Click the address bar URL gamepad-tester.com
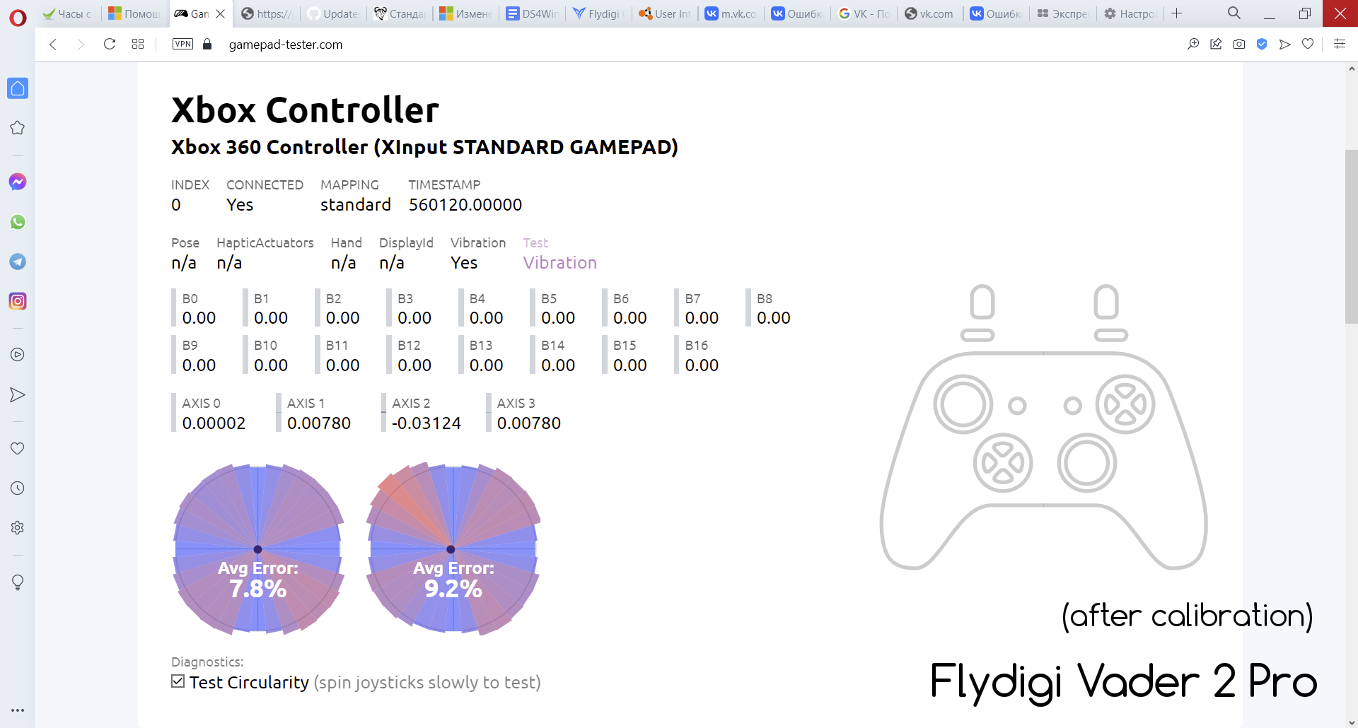The image size is (1358, 728). (x=286, y=45)
